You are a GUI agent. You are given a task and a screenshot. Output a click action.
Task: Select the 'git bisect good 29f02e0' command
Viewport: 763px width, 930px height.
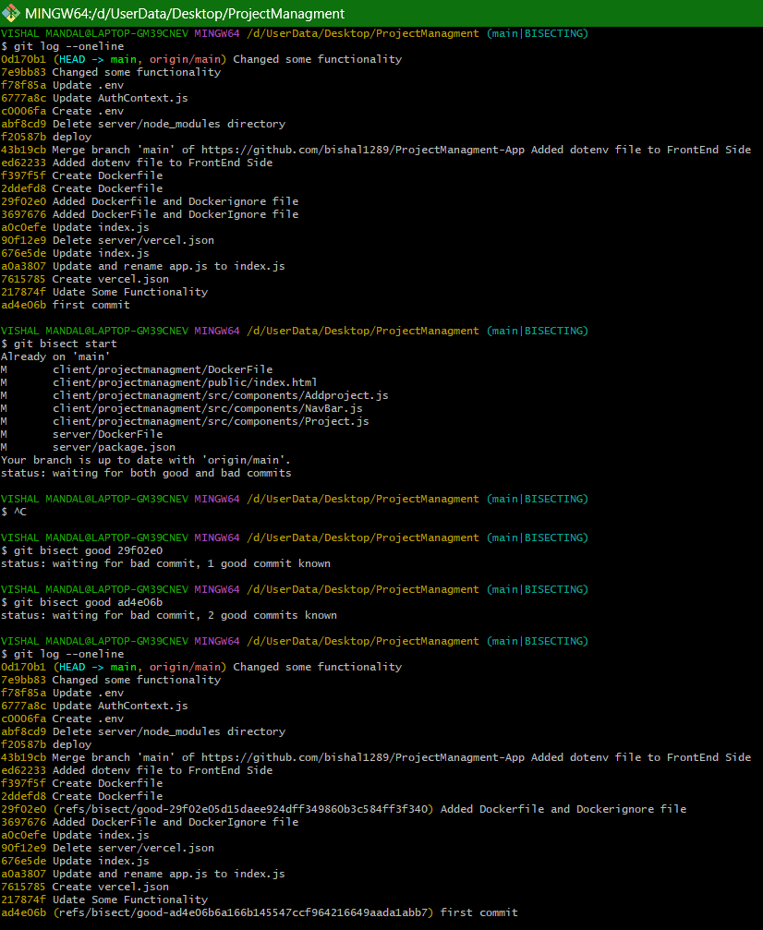[82, 550]
